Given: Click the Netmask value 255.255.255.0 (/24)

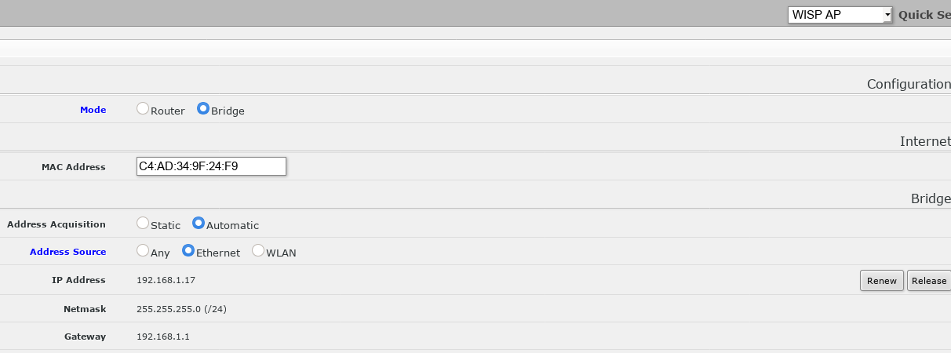Looking at the screenshot, I should pos(181,309).
